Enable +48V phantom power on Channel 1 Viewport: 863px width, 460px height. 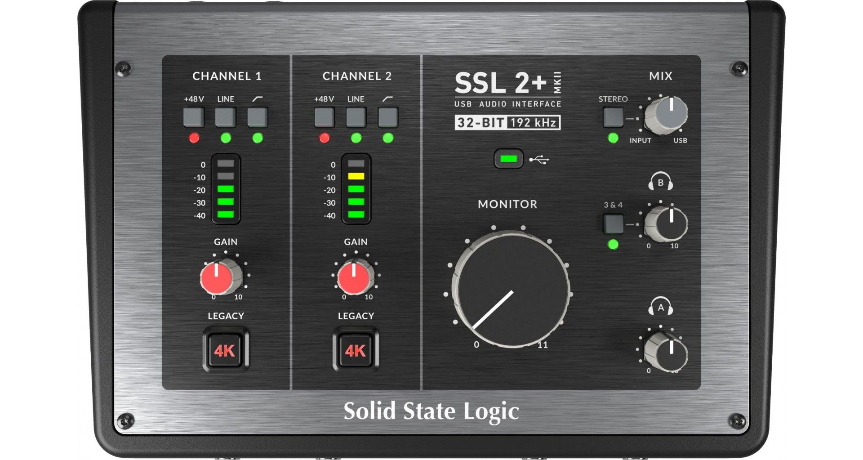click(x=193, y=117)
